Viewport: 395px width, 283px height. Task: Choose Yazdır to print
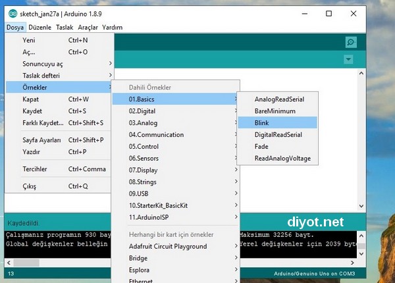tap(59, 152)
